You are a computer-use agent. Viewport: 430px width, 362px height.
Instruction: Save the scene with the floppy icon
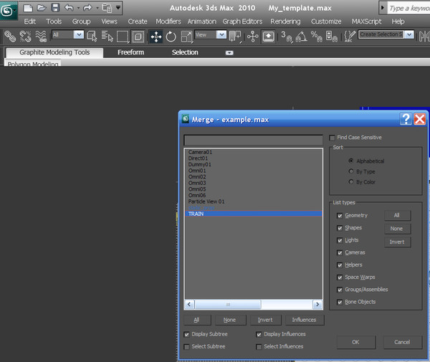pyautogui.click(x=55, y=8)
